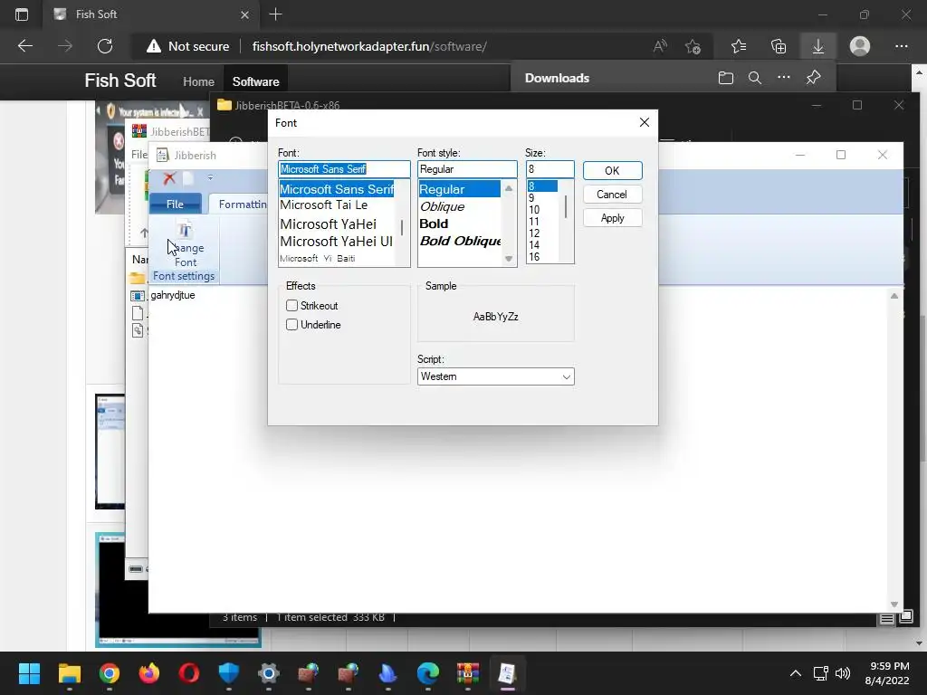Select Microsoft Yi Baiti font
This screenshot has height=695, width=927.
318,258
